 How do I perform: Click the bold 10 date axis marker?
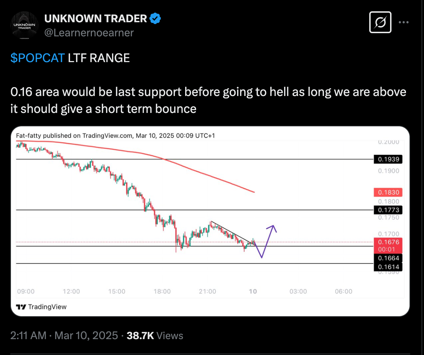(x=253, y=291)
